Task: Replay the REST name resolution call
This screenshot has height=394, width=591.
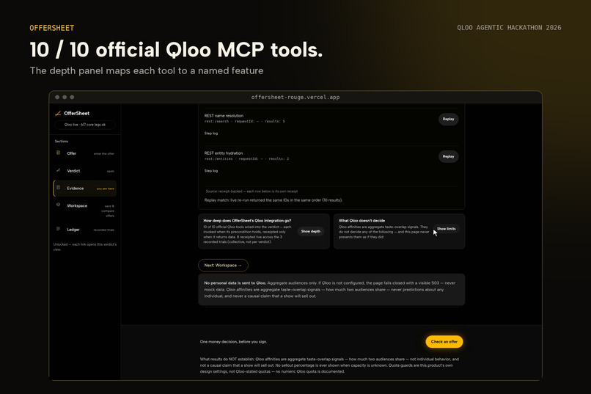Action: point(448,119)
